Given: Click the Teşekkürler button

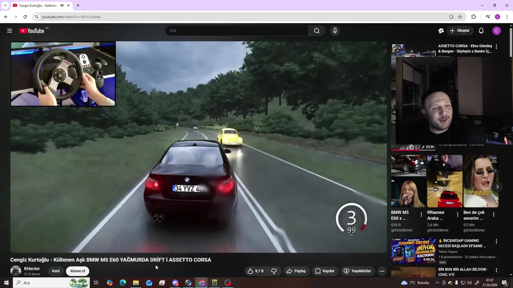Looking at the screenshot, I should tap(357, 271).
